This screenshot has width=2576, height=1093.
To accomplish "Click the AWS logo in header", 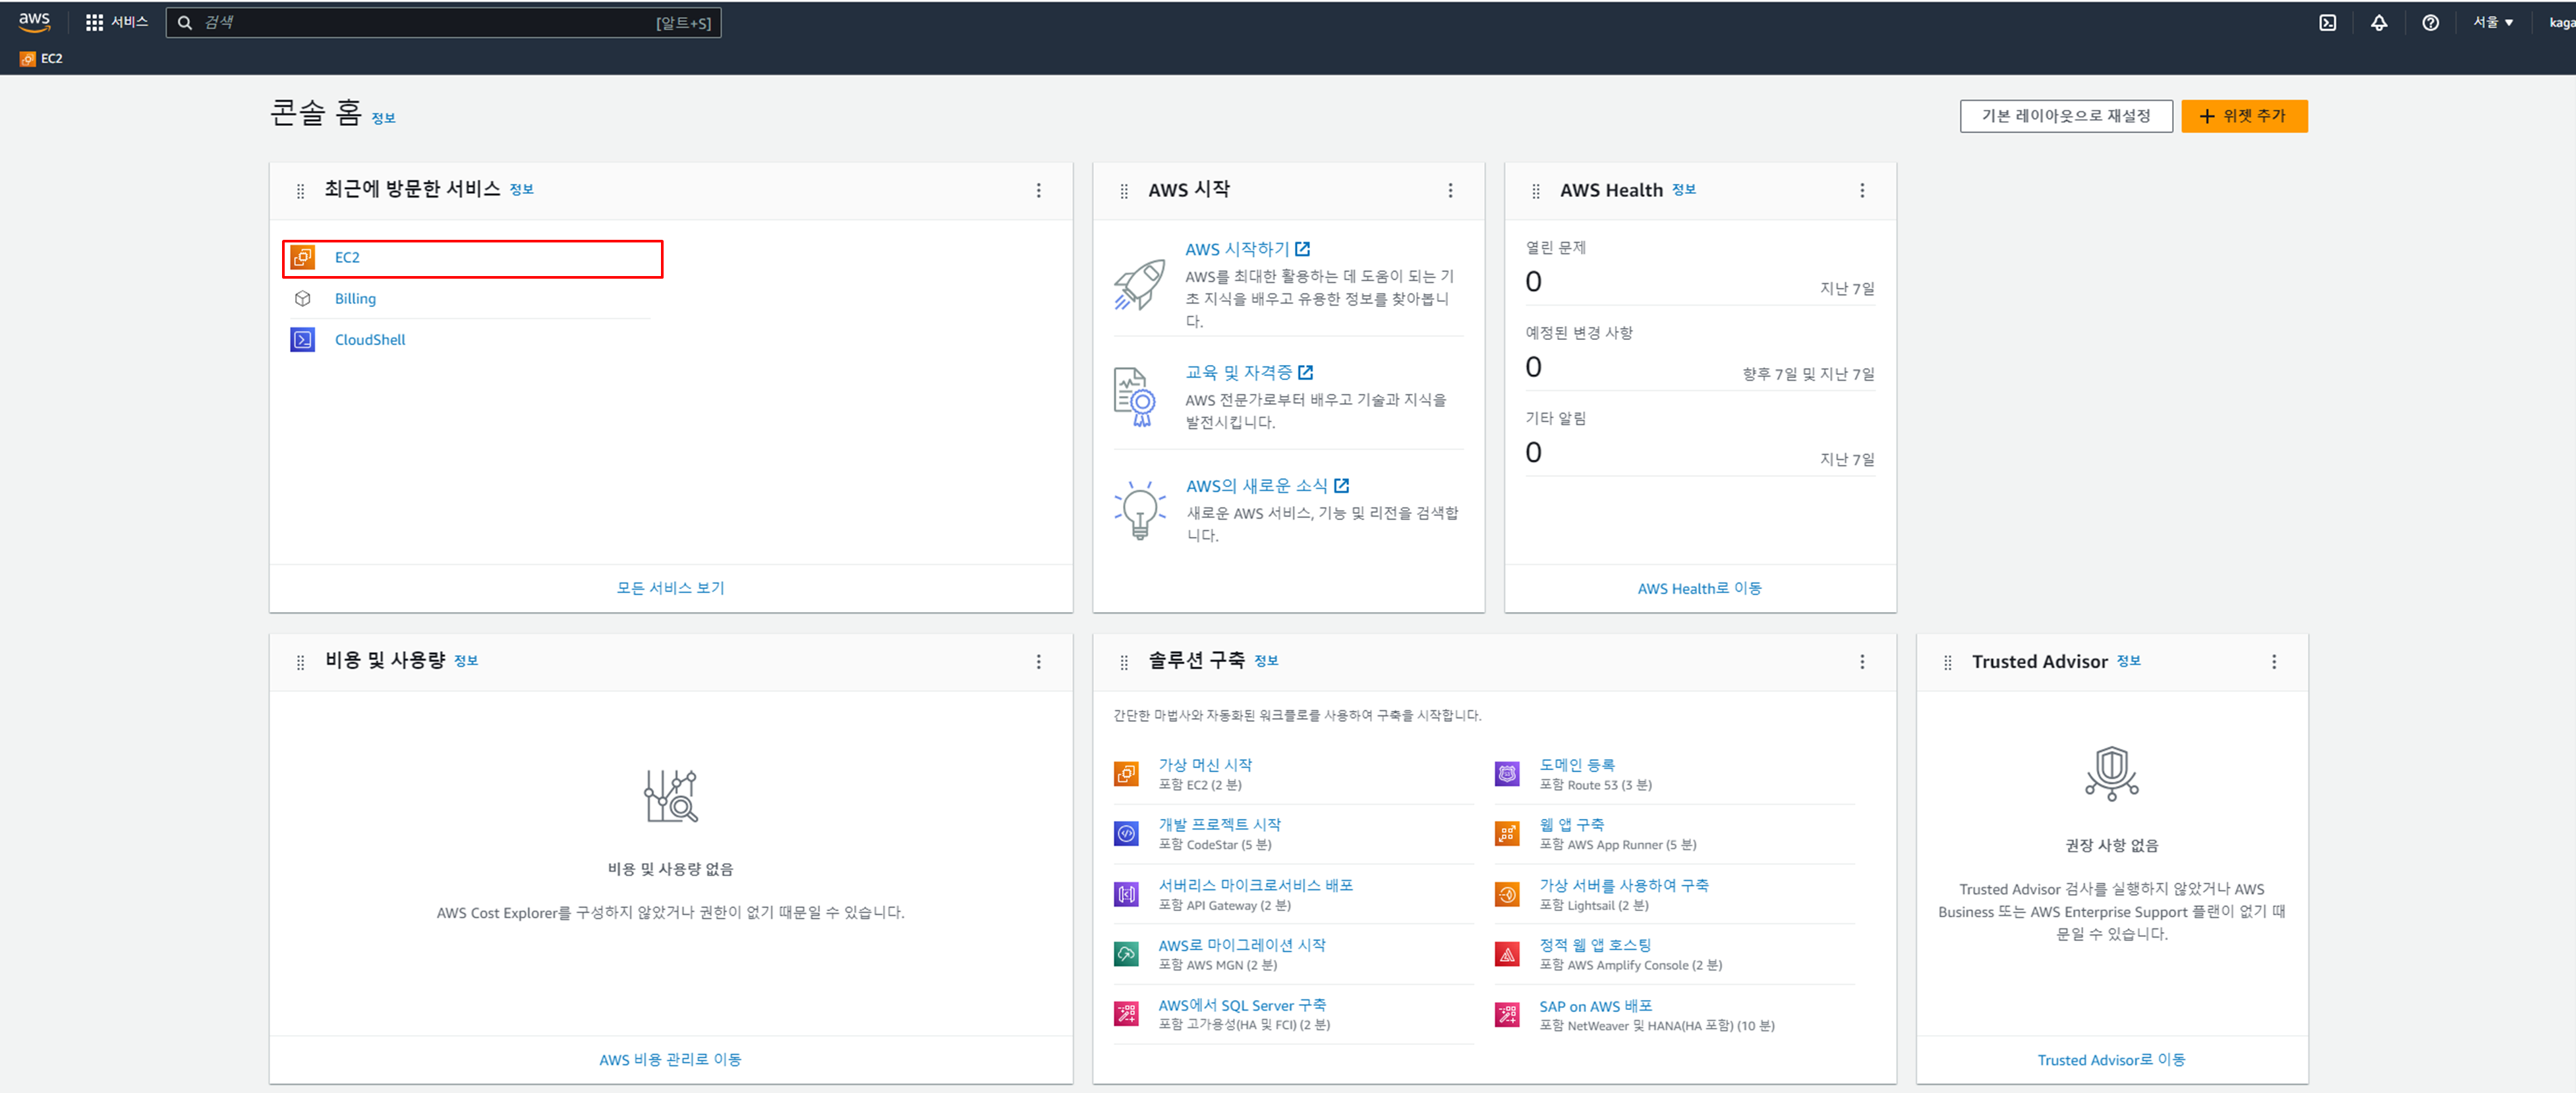I will [34, 21].
